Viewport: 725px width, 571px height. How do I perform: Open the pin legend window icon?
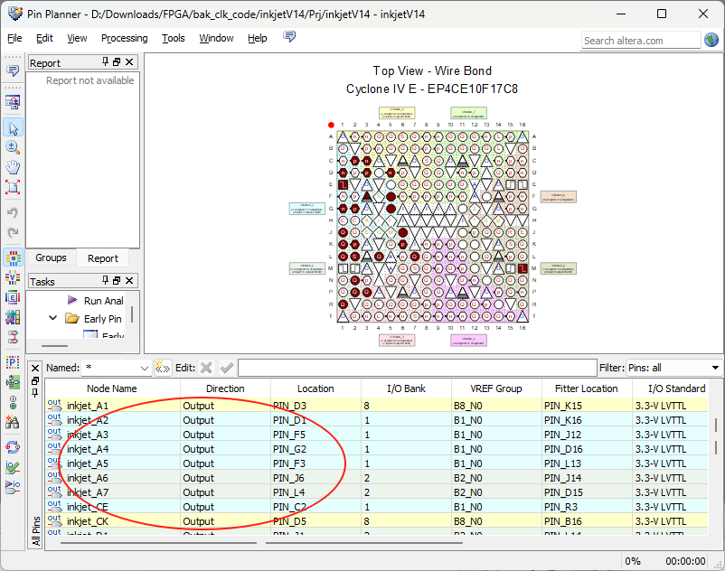(x=13, y=102)
